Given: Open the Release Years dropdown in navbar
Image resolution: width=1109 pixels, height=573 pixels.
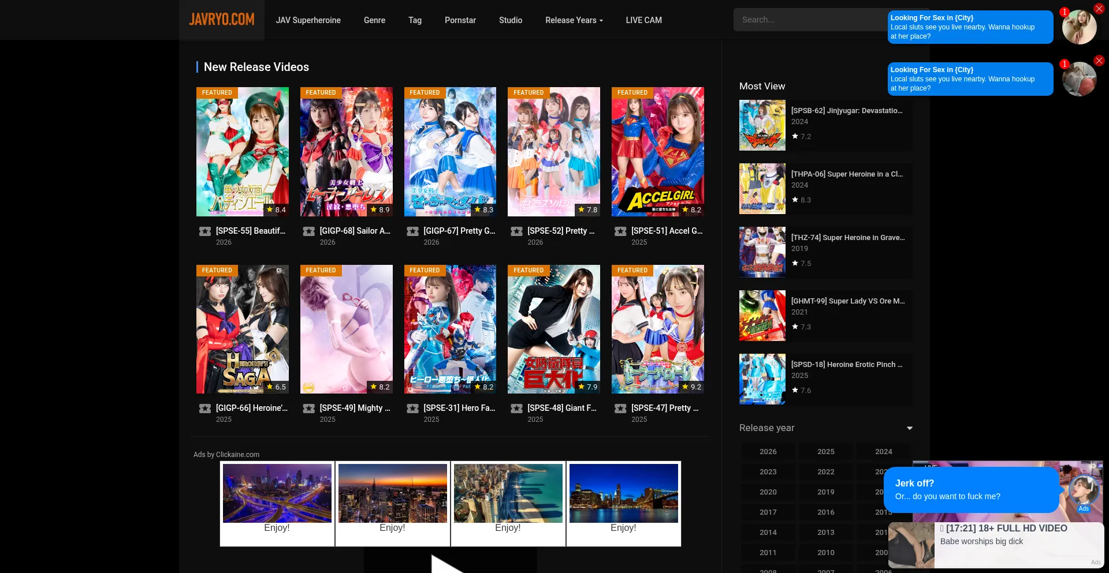Looking at the screenshot, I should point(574,20).
